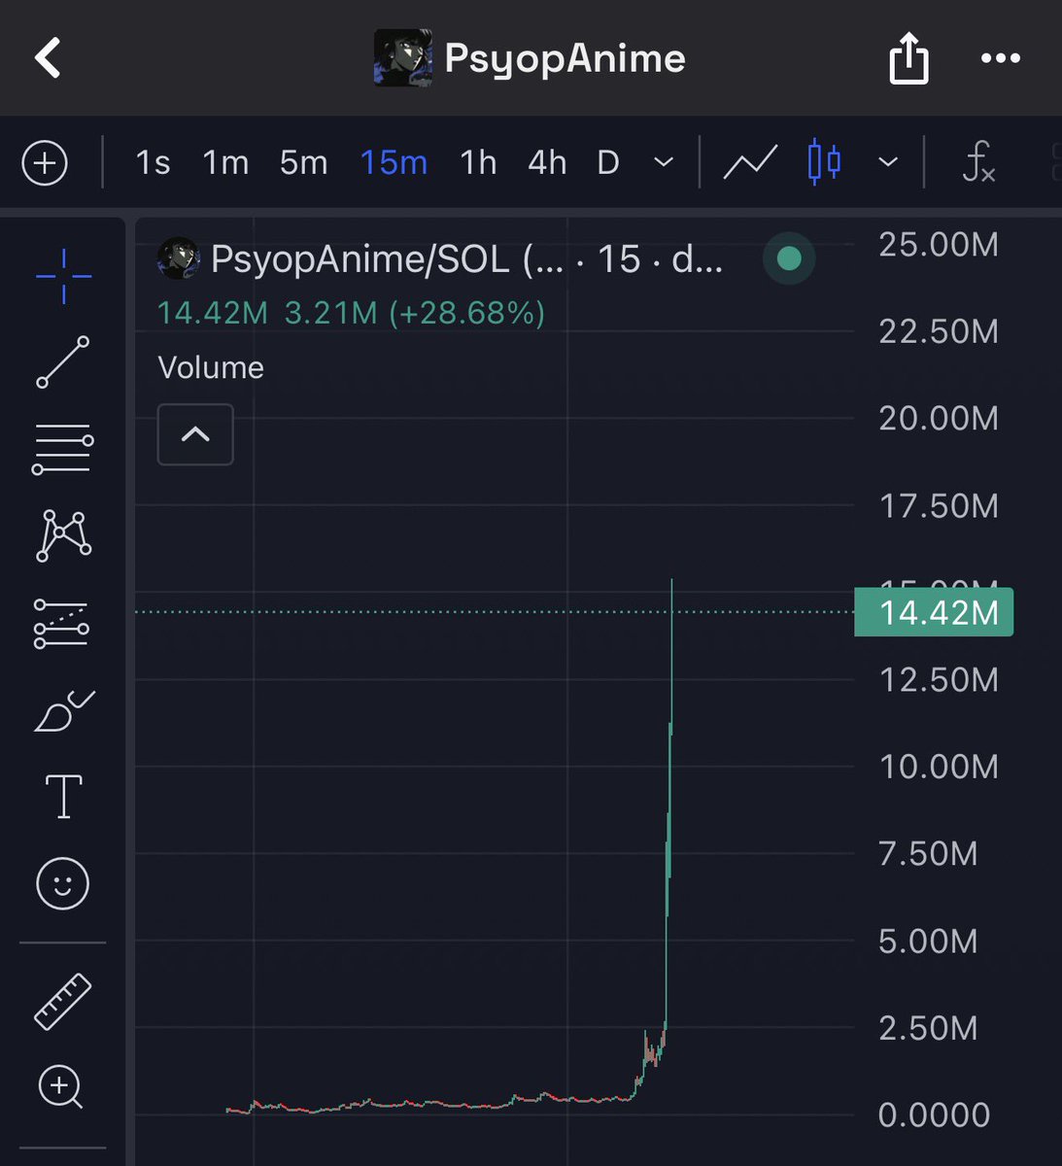Image resolution: width=1062 pixels, height=1166 pixels.
Task: Select the 1m timeframe
Action: coord(225,162)
